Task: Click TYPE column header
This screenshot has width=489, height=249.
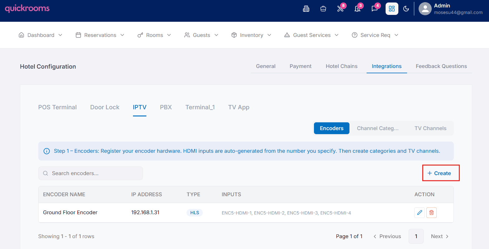Action: (x=193, y=194)
